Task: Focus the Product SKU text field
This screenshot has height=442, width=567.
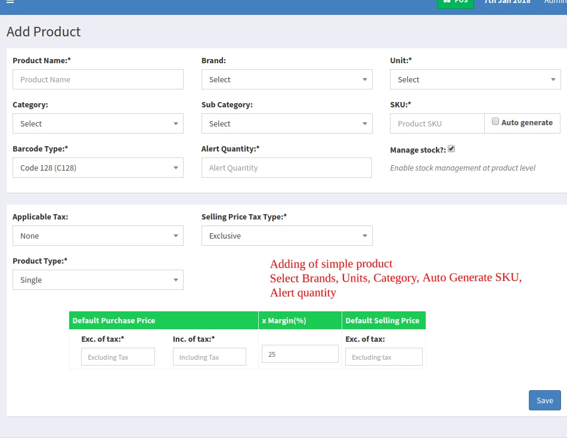Action: point(437,123)
